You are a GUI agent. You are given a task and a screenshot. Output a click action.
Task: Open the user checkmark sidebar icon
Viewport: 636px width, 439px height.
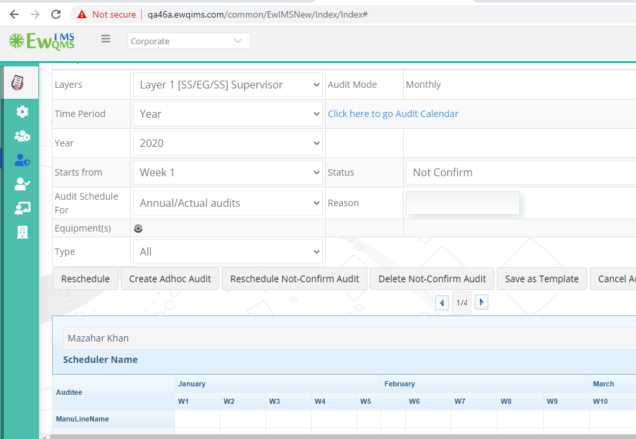pyautogui.click(x=22, y=184)
